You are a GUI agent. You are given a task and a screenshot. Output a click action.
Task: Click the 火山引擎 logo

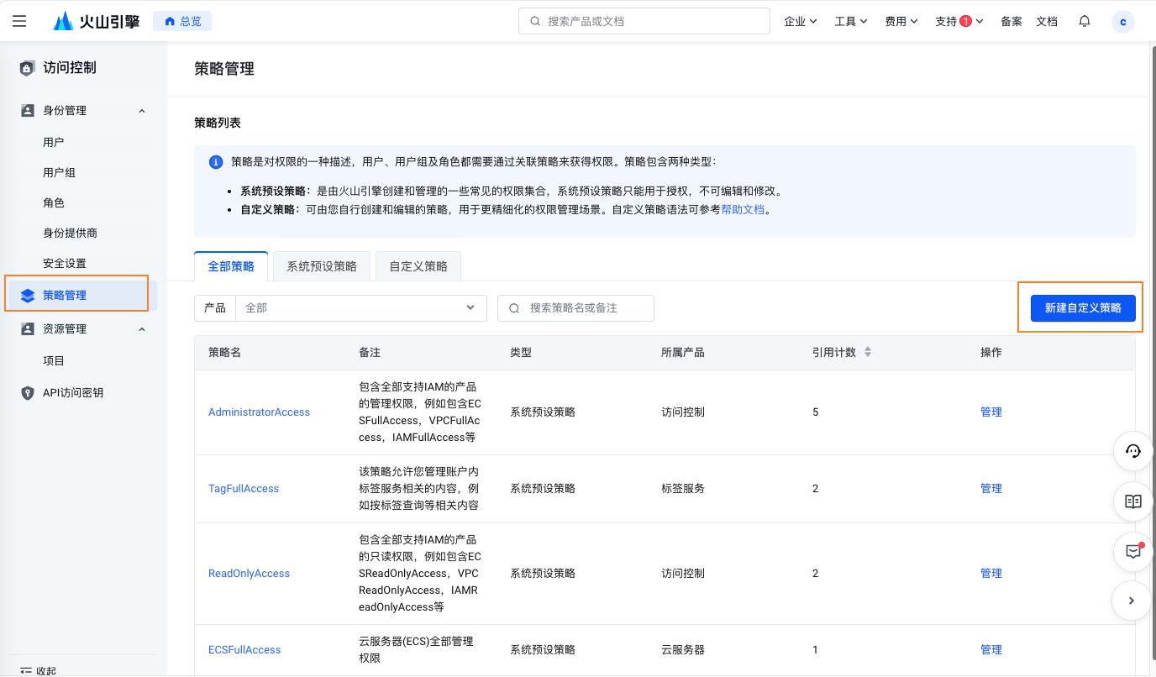point(97,21)
